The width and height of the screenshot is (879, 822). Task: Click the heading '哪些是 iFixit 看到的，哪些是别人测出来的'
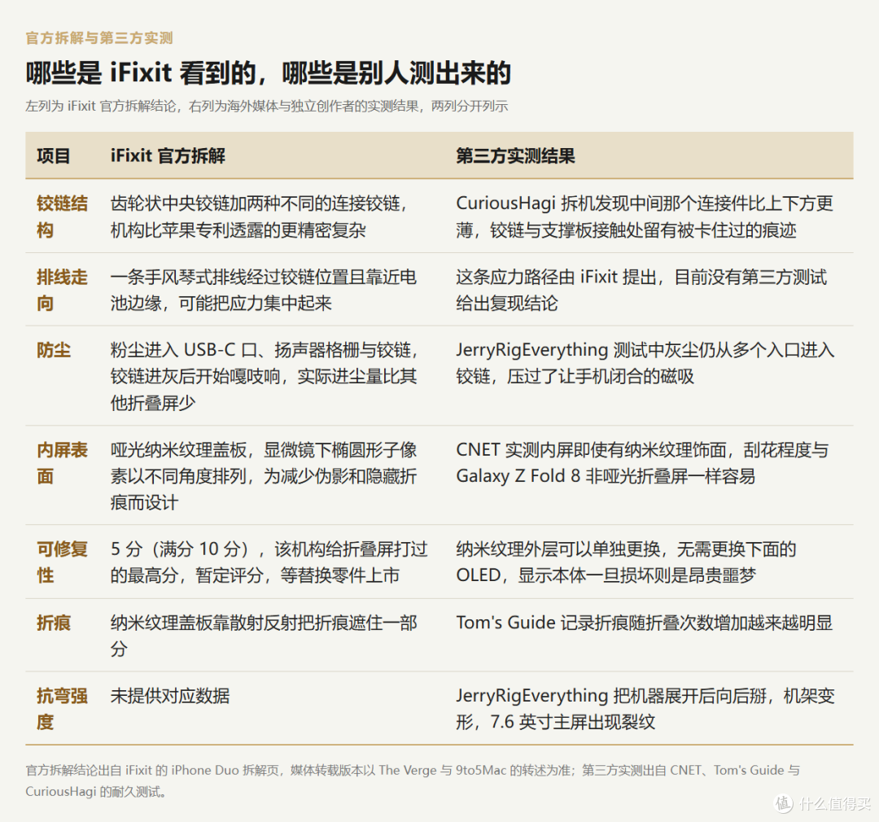click(x=268, y=73)
